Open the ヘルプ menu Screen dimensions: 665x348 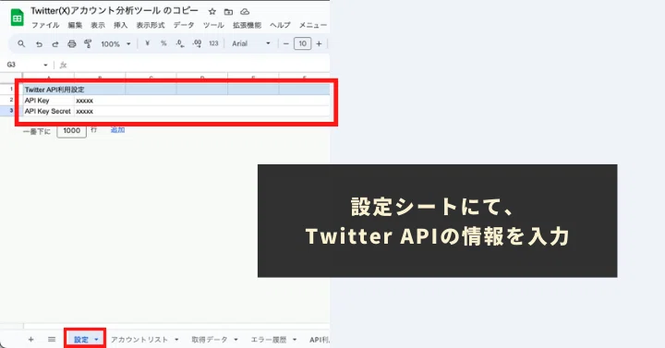click(280, 25)
